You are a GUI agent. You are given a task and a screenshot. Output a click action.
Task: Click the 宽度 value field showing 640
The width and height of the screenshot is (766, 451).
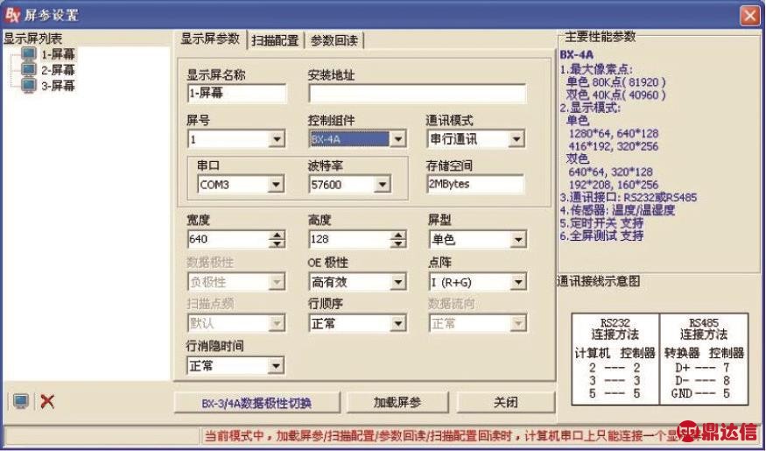(228, 239)
